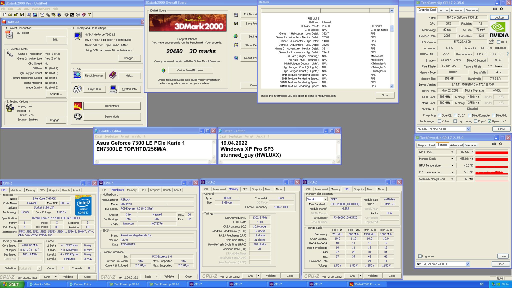
Task: Click the refresh icon in GPU-Z Sensors window
Action: point(500,144)
